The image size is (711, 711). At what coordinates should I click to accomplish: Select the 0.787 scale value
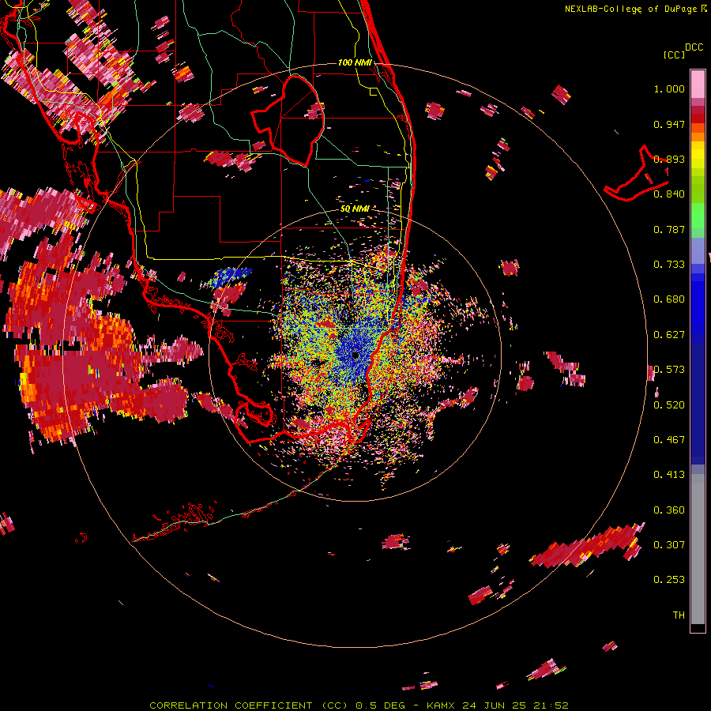669,229
